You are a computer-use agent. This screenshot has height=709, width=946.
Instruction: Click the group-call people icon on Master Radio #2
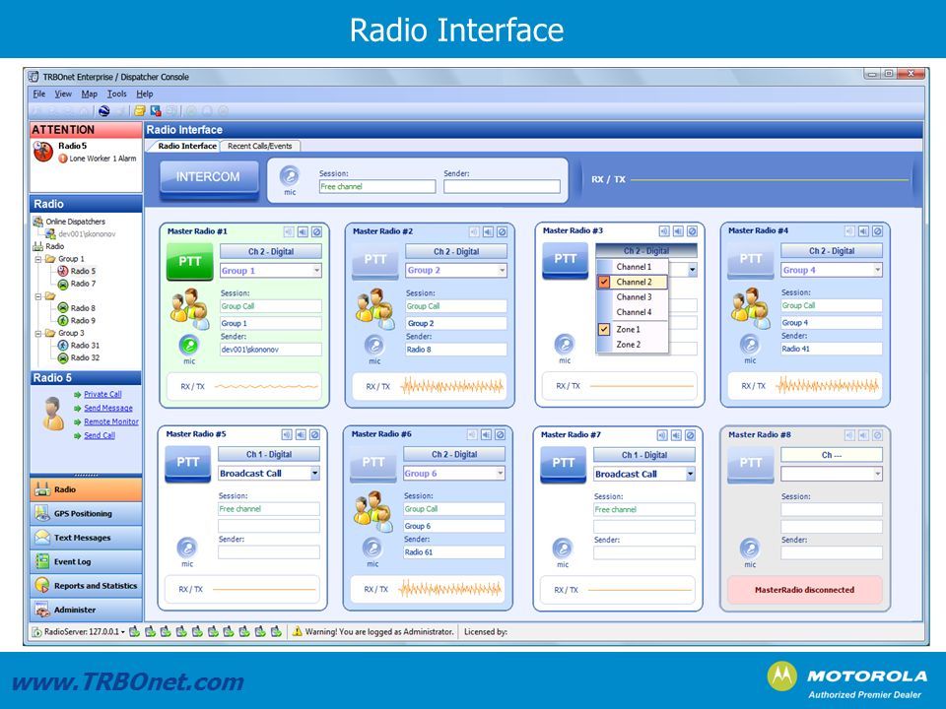tap(373, 307)
